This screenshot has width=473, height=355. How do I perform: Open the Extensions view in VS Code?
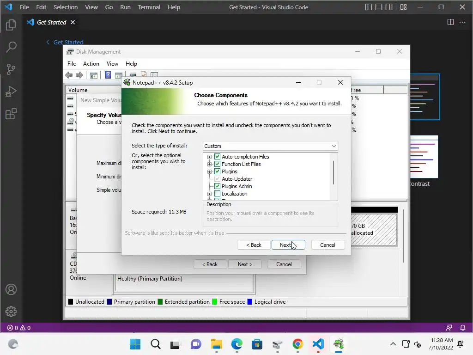pos(11,114)
